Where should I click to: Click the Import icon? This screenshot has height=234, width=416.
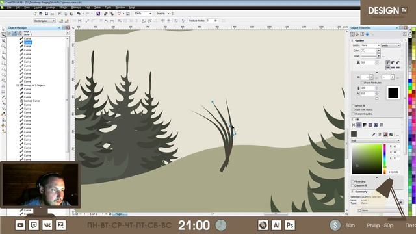106,14
